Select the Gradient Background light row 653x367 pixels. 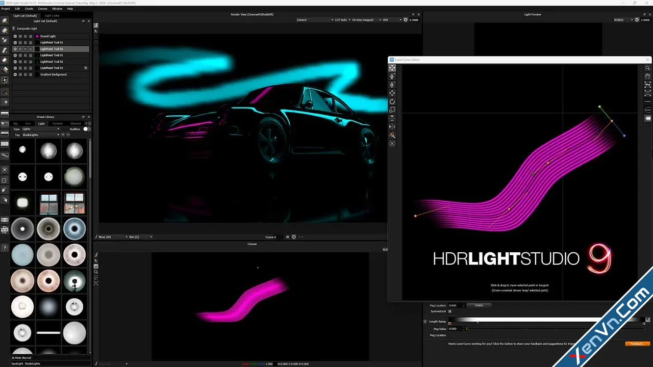(x=51, y=74)
